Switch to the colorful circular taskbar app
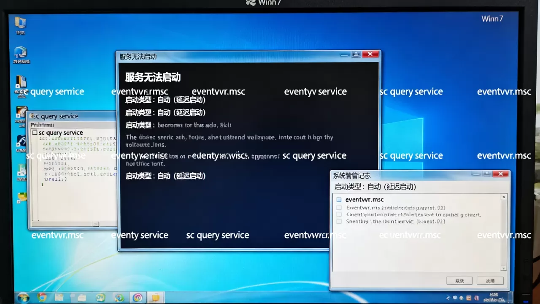The width and height of the screenshot is (540, 304). point(138,298)
